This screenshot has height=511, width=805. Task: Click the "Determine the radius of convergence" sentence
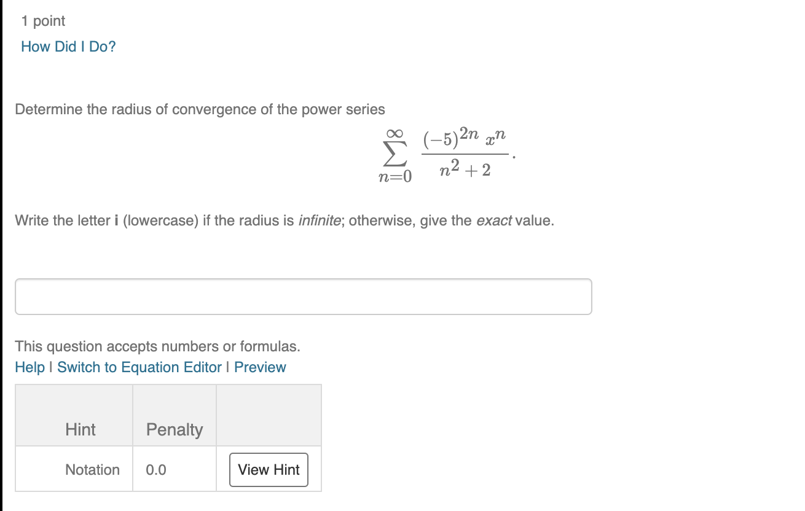pyautogui.click(x=200, y=110)
